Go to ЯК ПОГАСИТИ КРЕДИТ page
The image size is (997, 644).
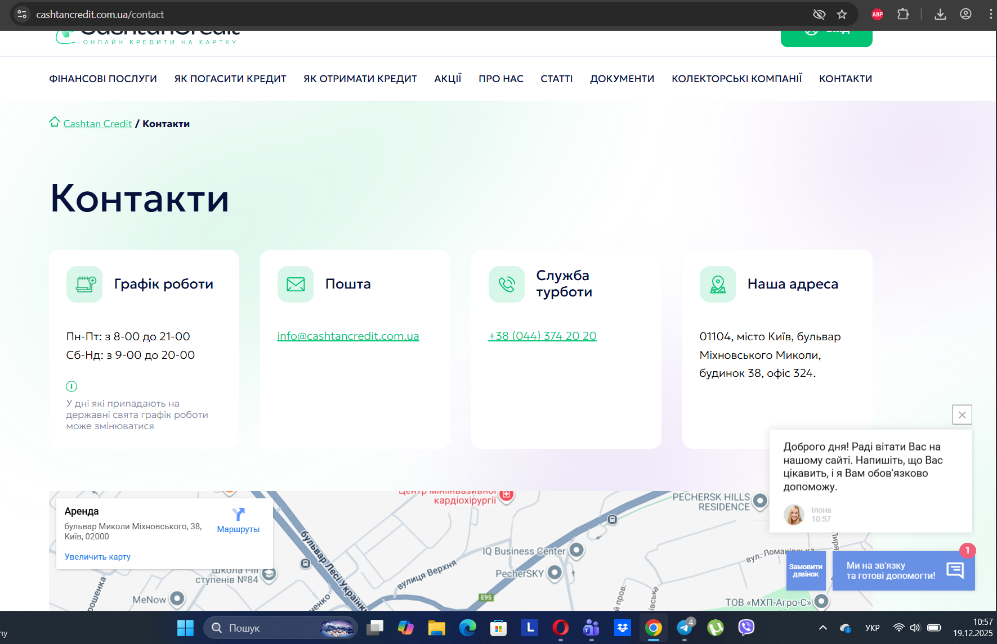tap(230, 79)
